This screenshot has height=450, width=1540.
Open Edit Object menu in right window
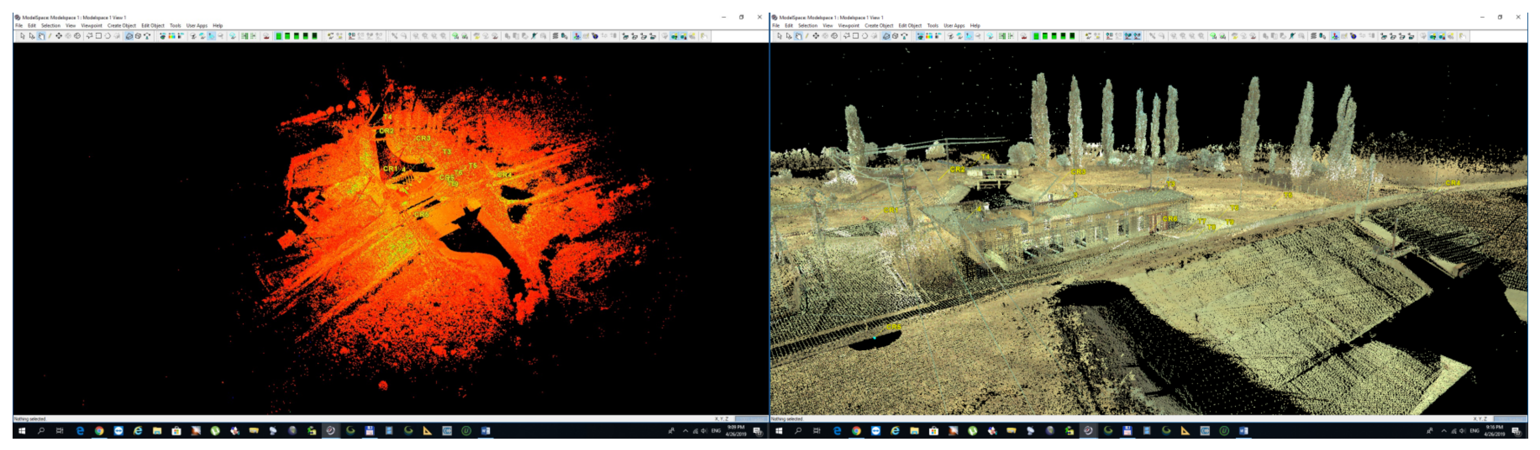point(909,26)
